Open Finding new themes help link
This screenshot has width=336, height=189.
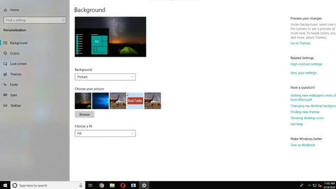point(304,112)
